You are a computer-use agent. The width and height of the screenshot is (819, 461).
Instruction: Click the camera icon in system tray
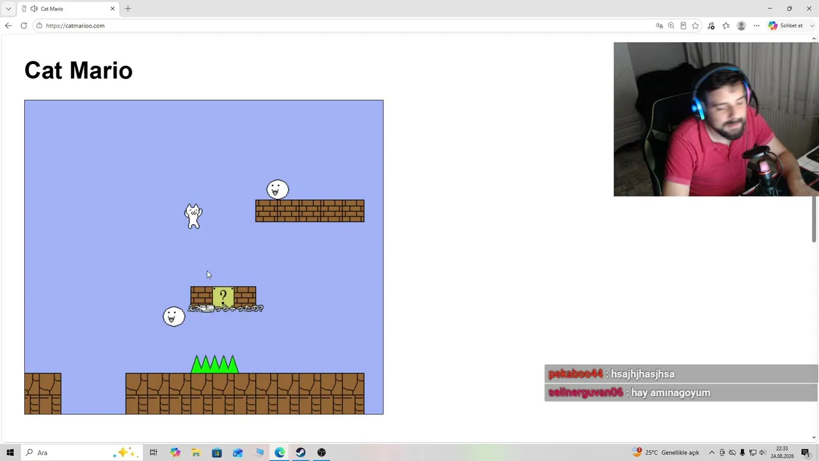tap(722, 453)
